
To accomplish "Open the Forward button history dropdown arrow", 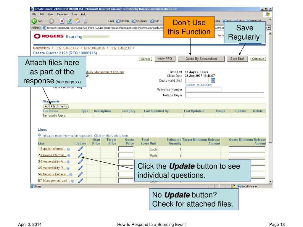I will tap(57, 21).
